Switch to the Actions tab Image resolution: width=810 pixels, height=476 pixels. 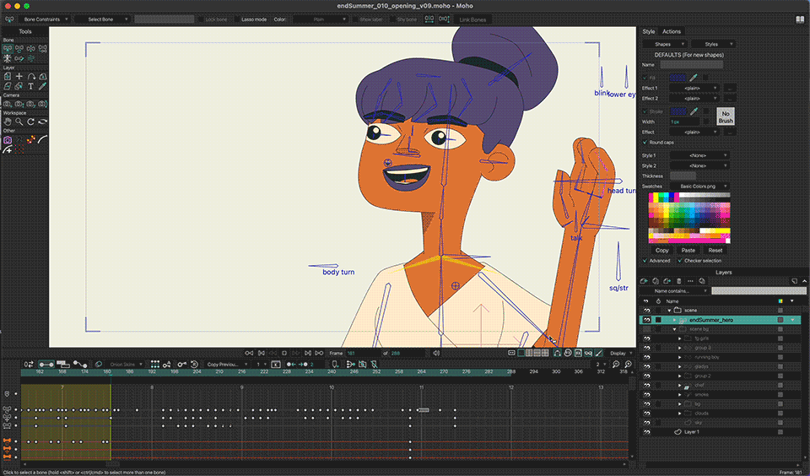[672, 32]
